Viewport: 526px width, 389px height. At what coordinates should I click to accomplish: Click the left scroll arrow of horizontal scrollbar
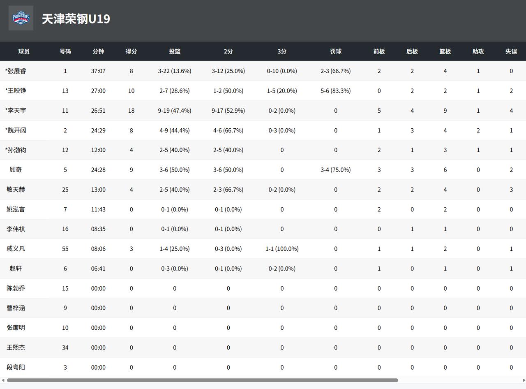pos(3,380)
